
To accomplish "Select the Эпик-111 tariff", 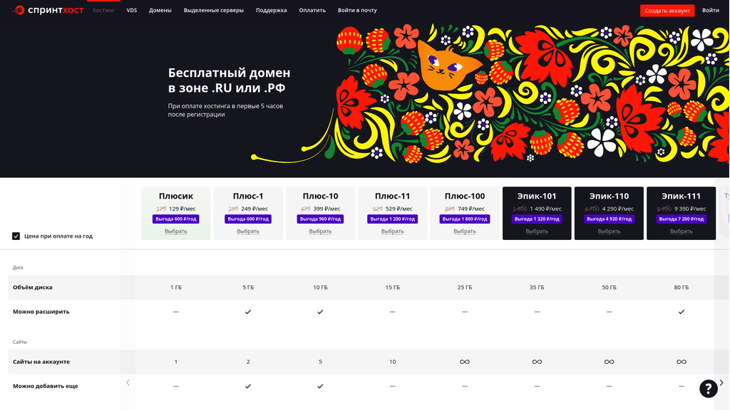I will [681, 232].
